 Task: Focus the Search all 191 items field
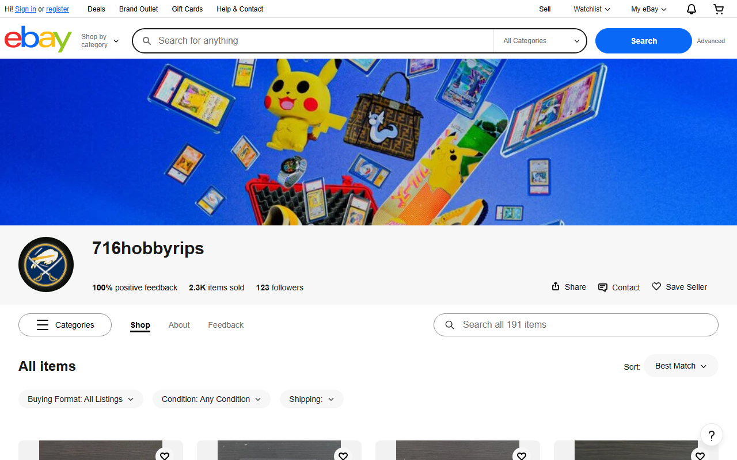(x=576, y=325)
